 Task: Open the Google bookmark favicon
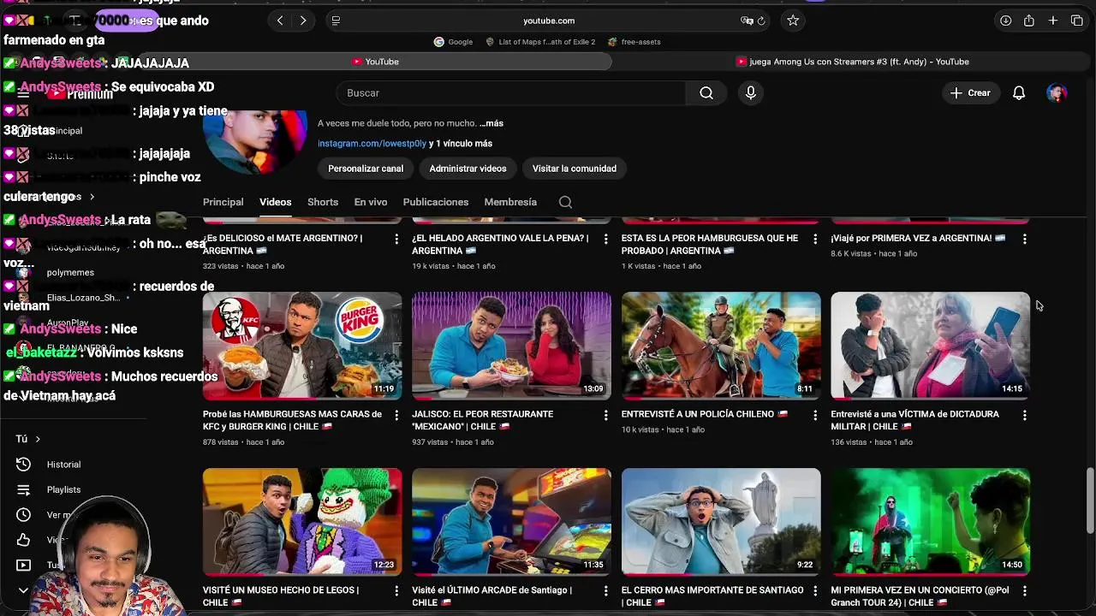pos(439,41)
